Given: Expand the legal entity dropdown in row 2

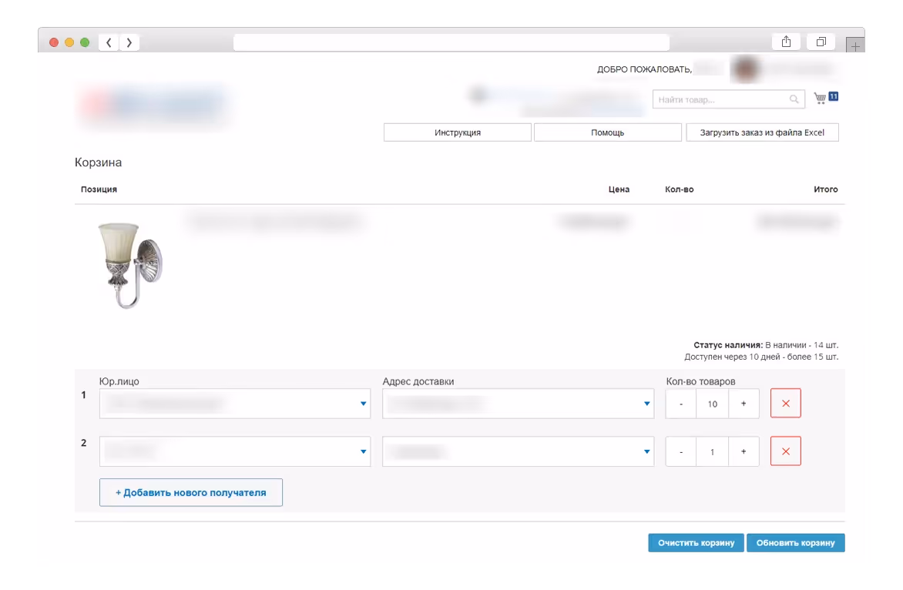Looking at the screenshot, I should (x=234, y=451).
